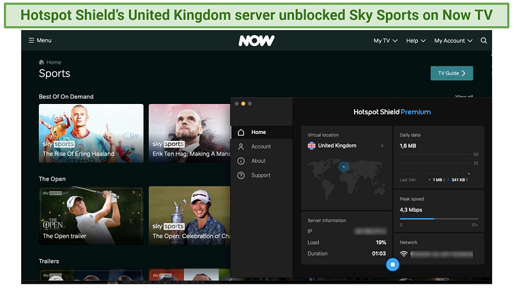Click the Support question mark icon
515x289 pixels.
[241, 175]
